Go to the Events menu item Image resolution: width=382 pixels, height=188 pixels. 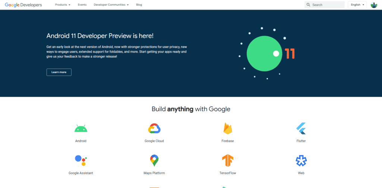[82, 4]
